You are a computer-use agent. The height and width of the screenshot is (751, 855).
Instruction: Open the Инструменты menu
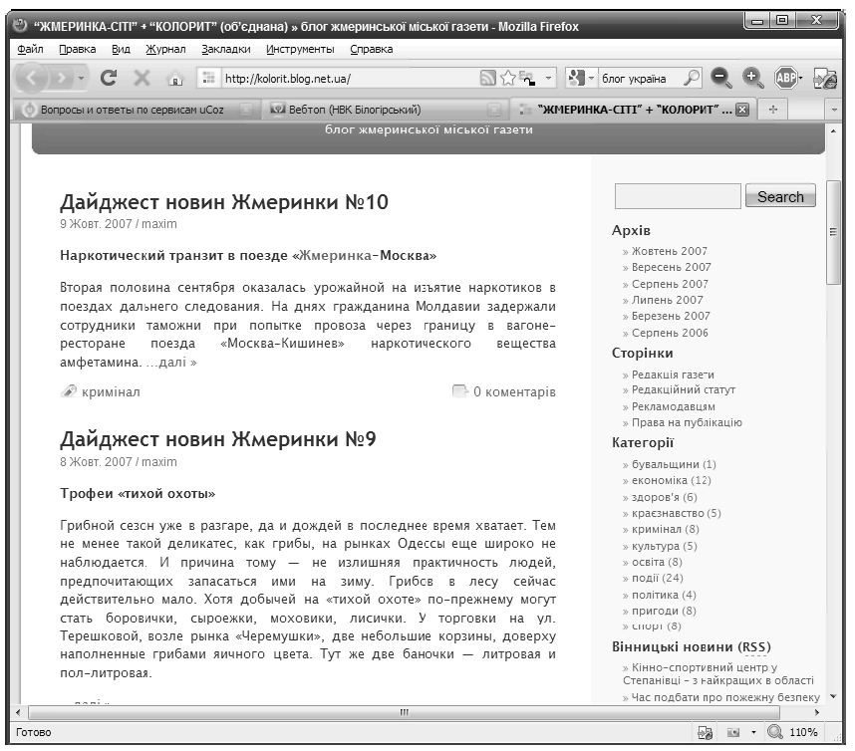point(300,49)
